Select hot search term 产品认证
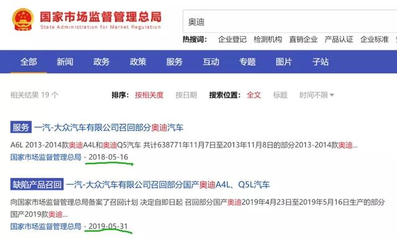The height and width of the screenshot is (239, 397). 339,40
